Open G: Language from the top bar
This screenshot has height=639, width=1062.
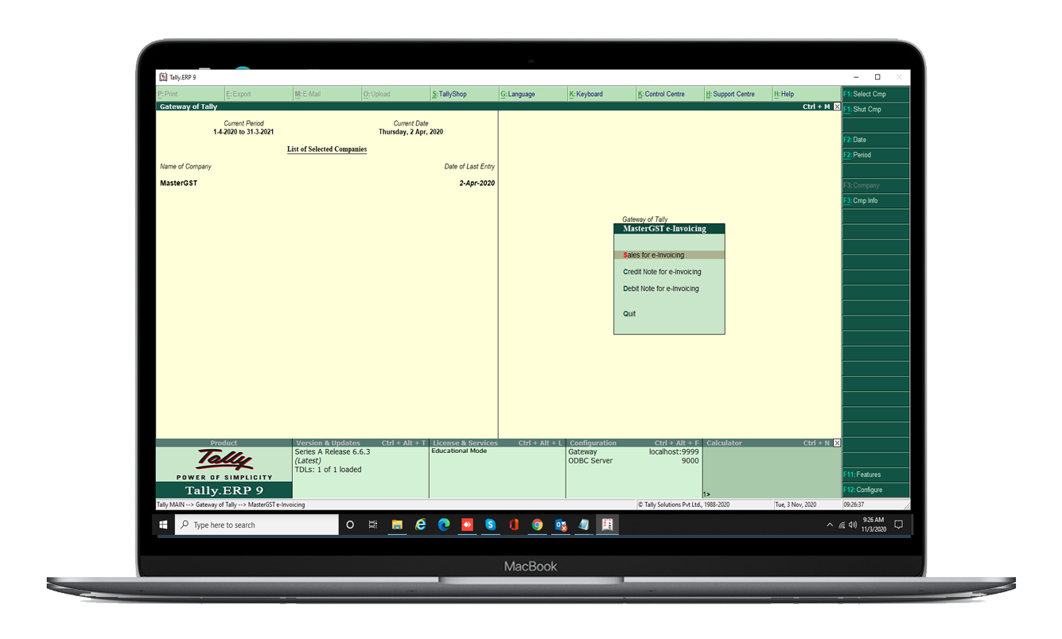pyautogui.click(x=532, y=94)
